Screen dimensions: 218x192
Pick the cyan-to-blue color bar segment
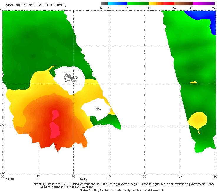[118, 4]
